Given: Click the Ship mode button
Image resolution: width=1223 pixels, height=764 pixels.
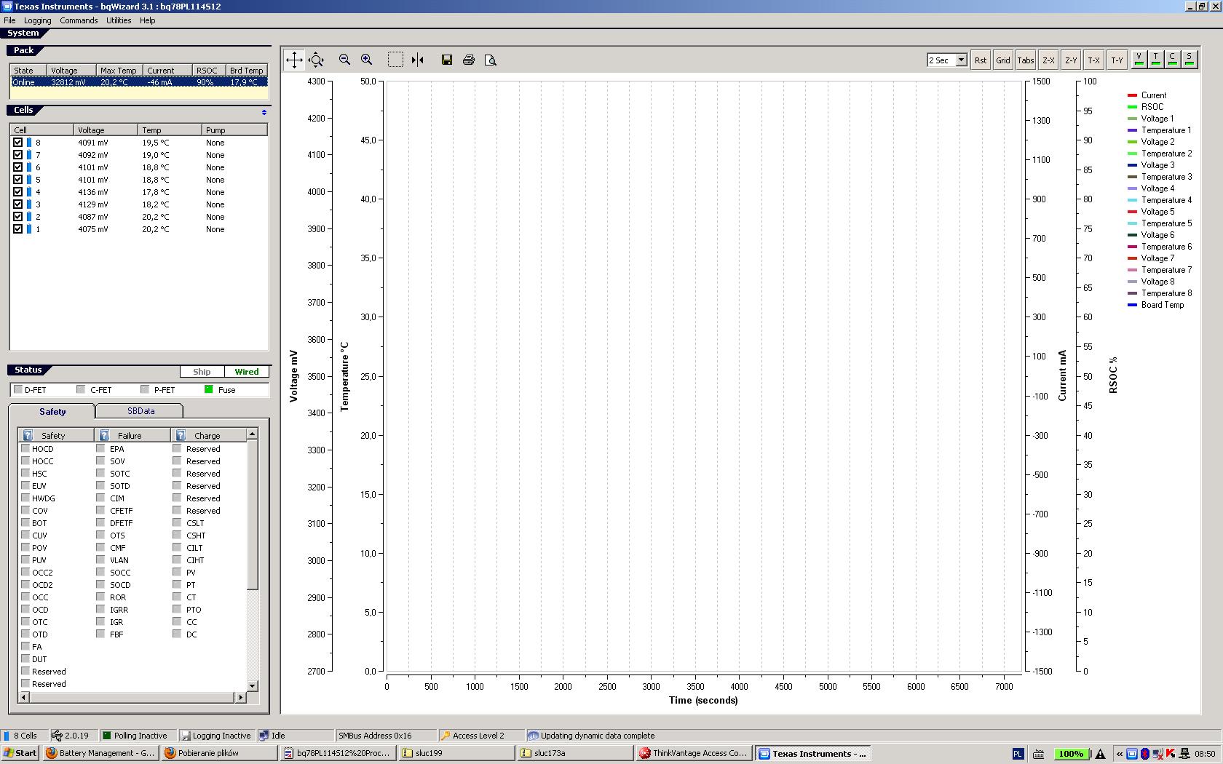Looking at the screenshot, I should (202, 372).
